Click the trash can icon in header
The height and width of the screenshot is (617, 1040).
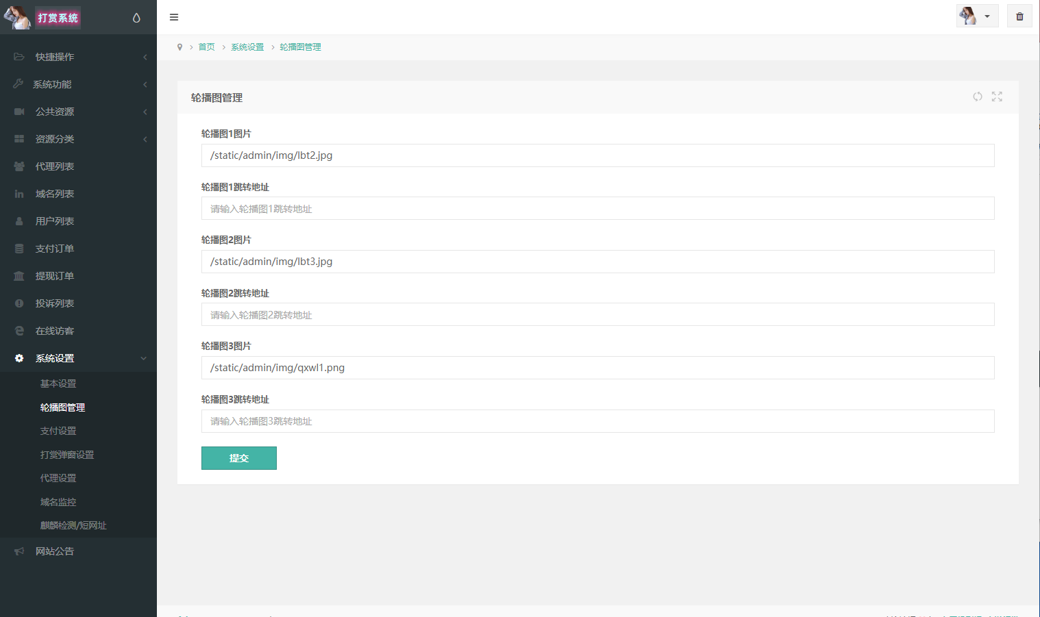pyautogui.click(x=1019, y=16)
